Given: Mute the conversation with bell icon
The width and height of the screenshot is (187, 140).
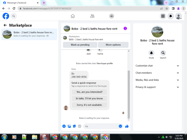Looking at the screenshot, I should [151, 53].
